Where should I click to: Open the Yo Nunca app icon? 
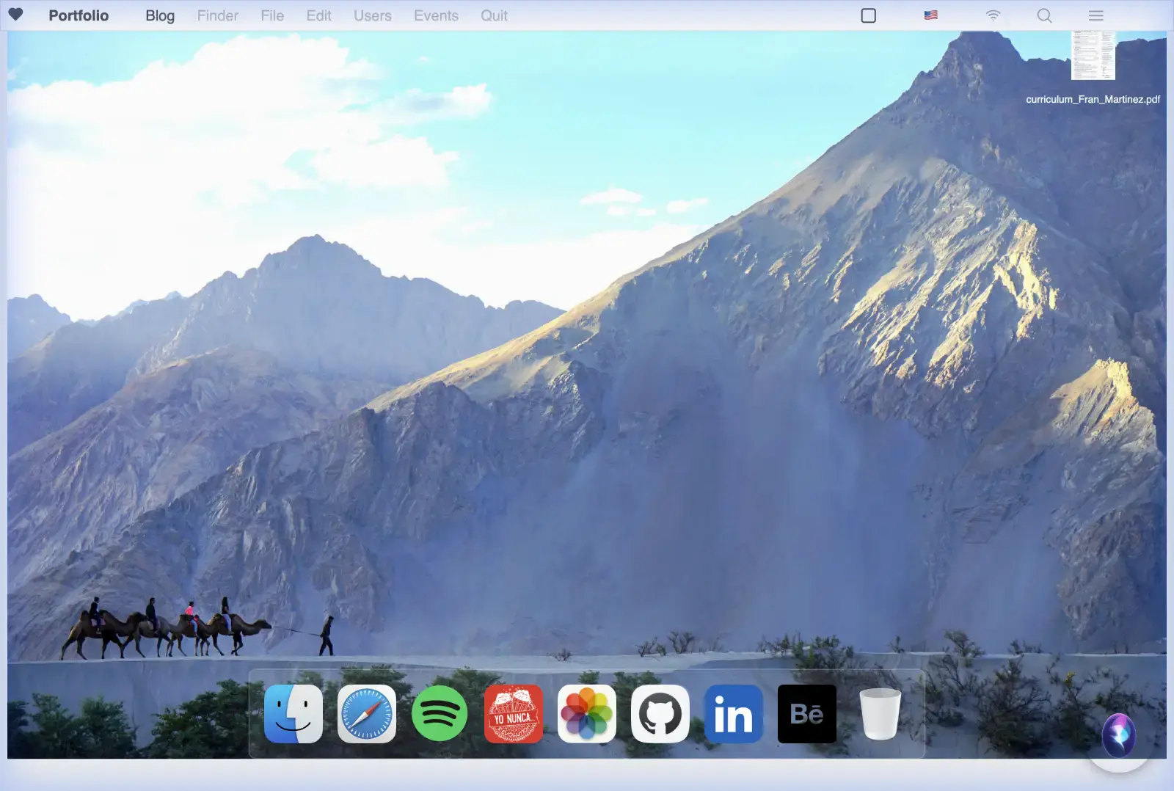pyautogui.click(x=514, y=714)
